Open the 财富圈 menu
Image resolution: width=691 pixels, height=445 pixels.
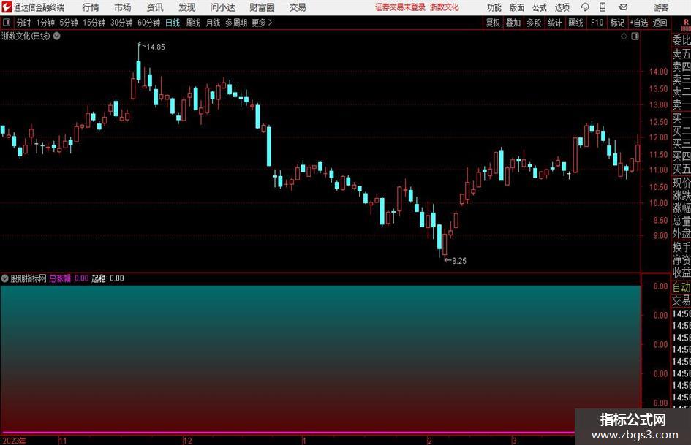pos(262,7)
